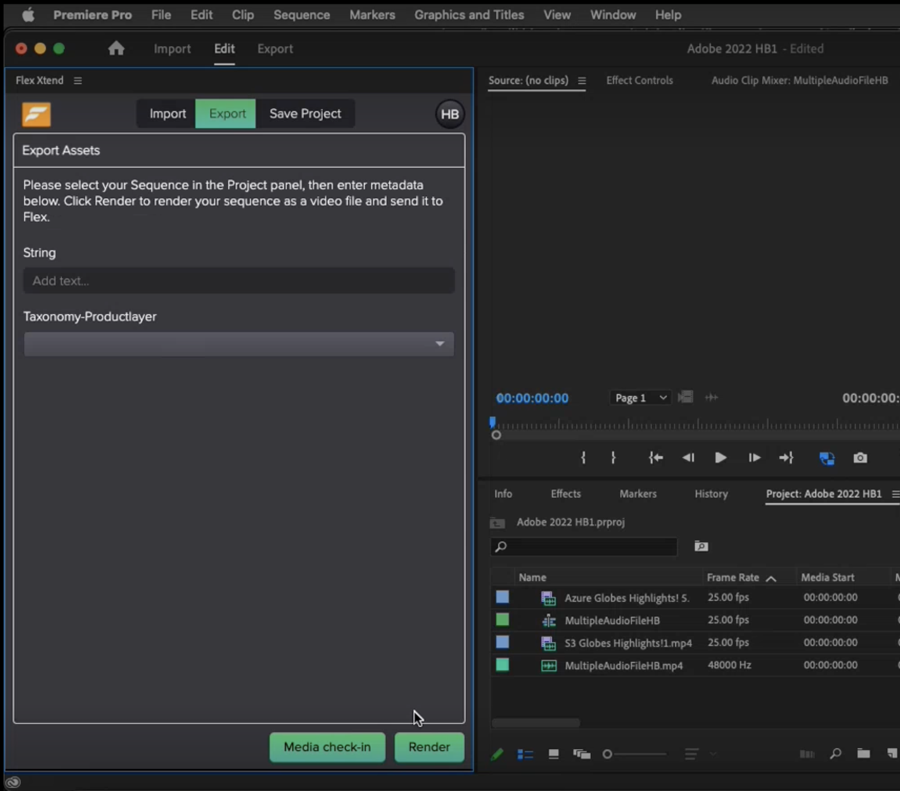Create a New Bin with folder icon

(863, 753)
